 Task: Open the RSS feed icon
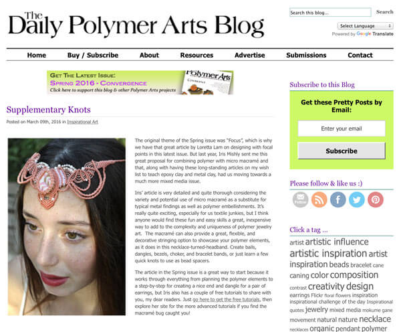[x=319, y=199]
